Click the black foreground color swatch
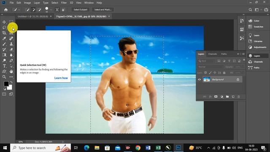 click(x=6, y=84)
